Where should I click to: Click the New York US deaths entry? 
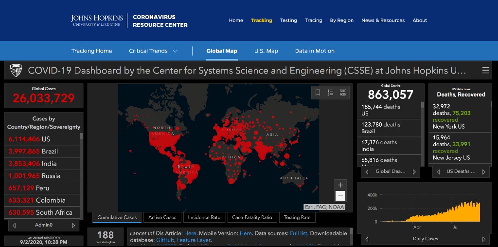pyautogui.click(x=459, y=116)
